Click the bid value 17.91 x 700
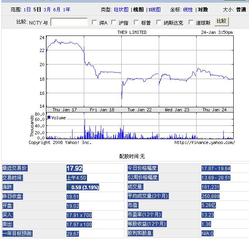 (79, 215)
